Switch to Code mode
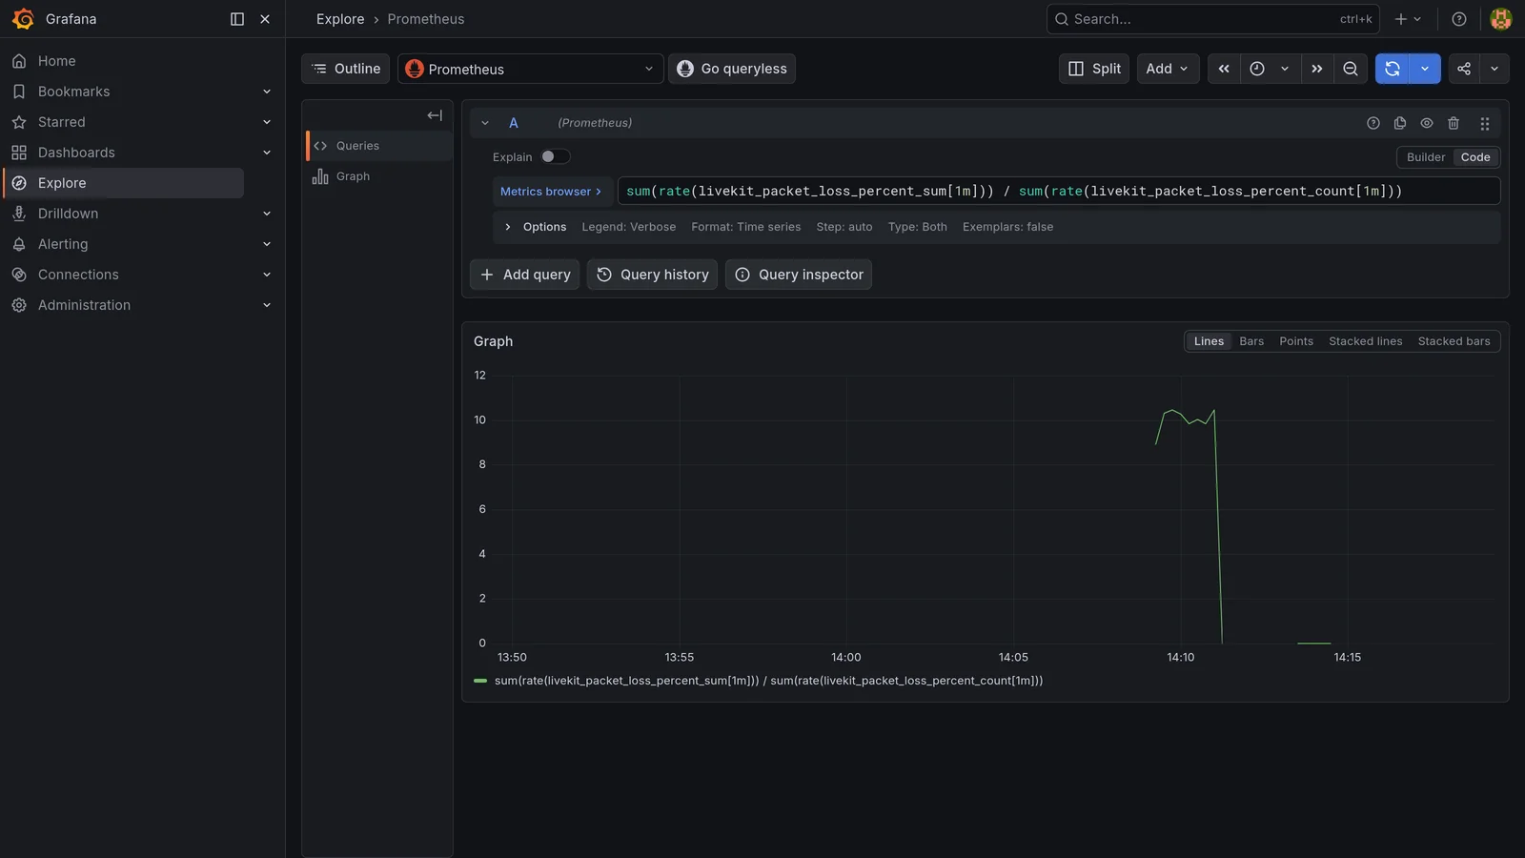 (1475, 157)
